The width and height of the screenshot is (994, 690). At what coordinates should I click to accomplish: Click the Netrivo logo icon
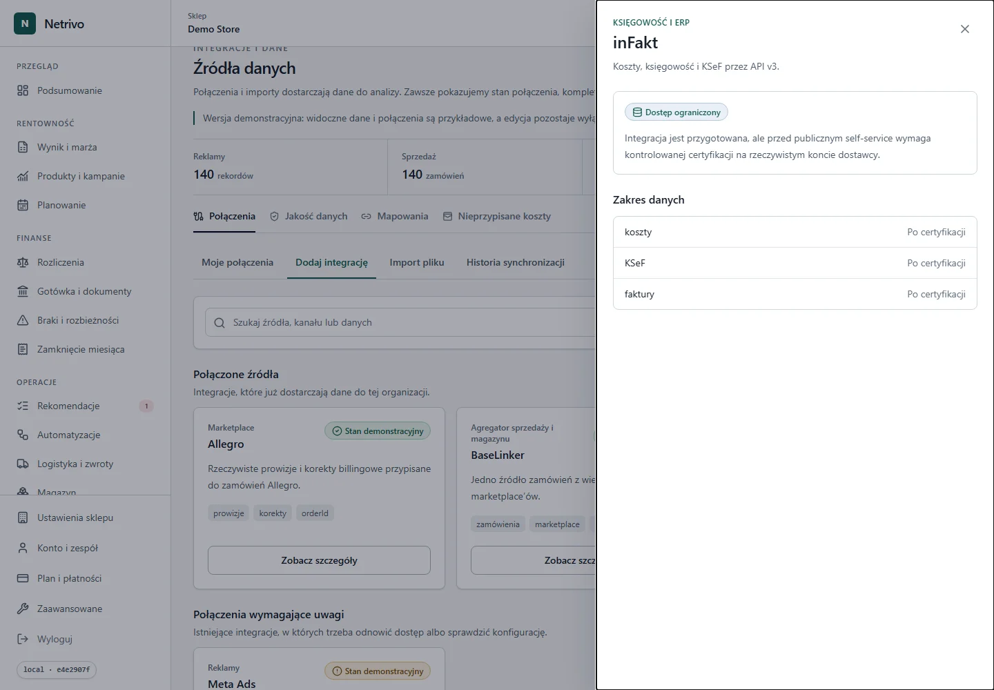tap(25, 23)
